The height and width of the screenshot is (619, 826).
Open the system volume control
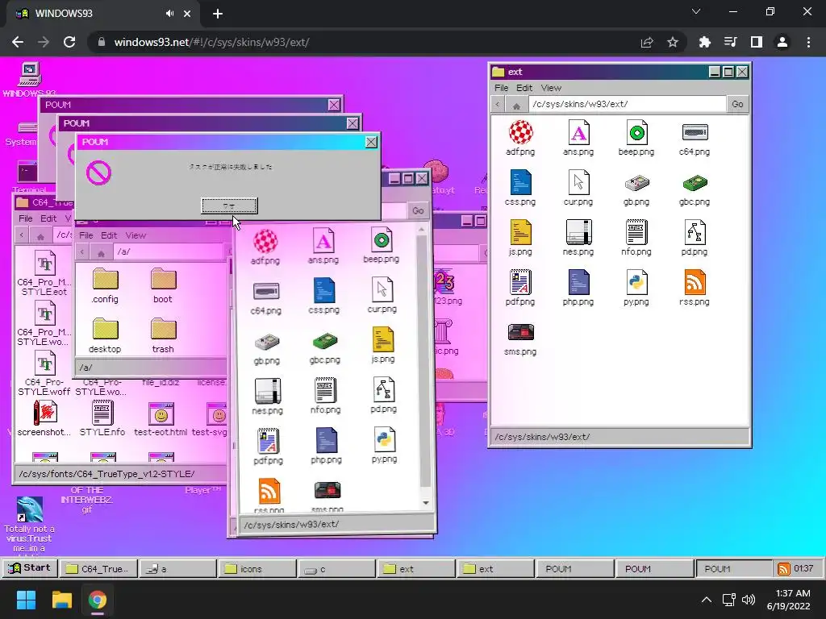749,600
